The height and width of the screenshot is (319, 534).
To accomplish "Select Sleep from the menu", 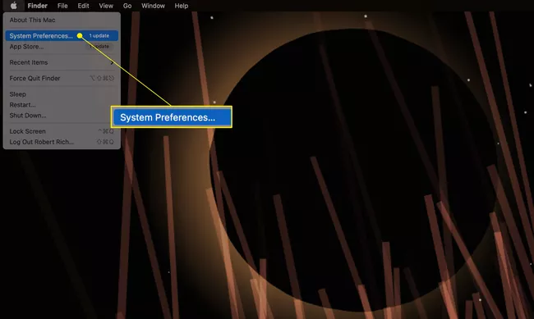I will click(x=62, y=94).
